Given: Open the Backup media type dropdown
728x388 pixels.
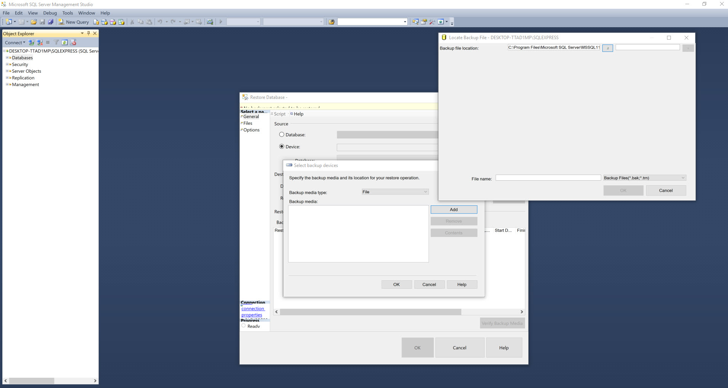Looking at the screenshot, I should pyautogui.click(x=395, y=192).
